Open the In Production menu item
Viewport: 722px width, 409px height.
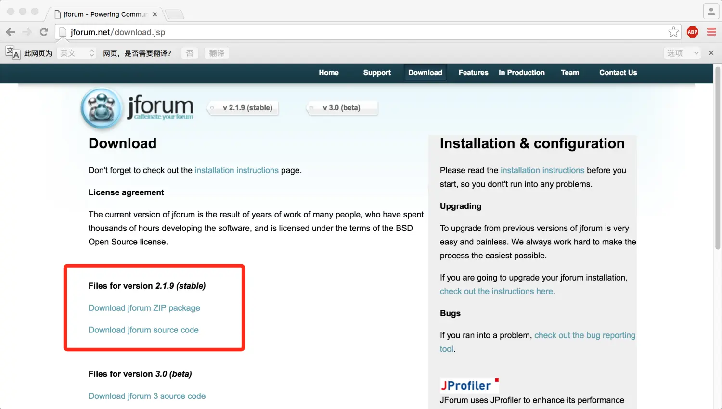(522, 73)
